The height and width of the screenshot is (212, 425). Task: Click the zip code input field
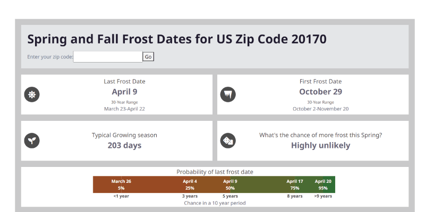click(x=108, y=57)
